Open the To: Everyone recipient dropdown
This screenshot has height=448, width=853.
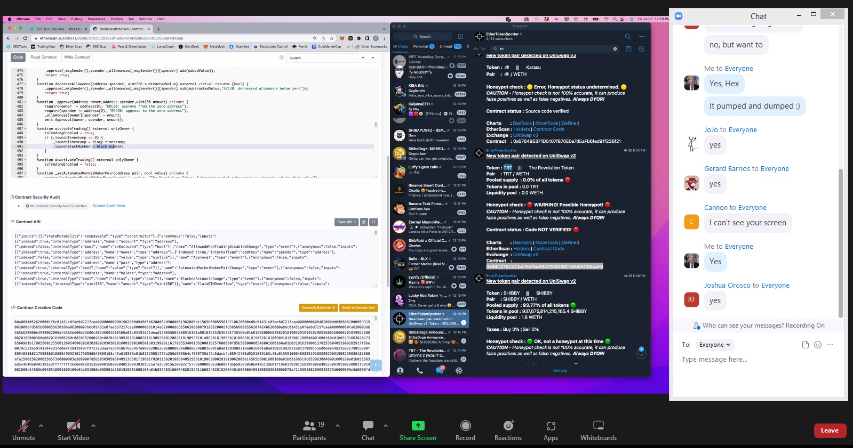[x=714, y=345]
